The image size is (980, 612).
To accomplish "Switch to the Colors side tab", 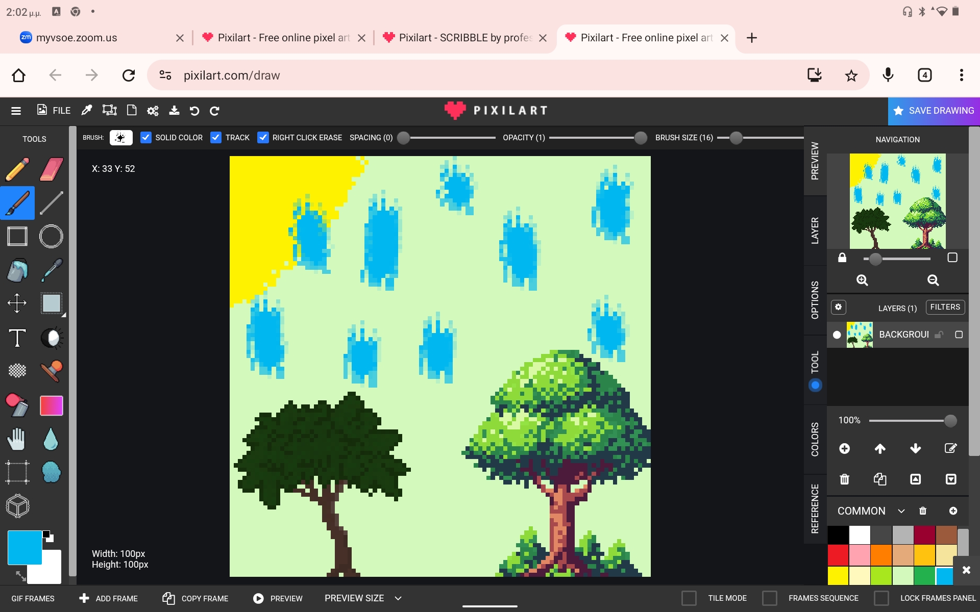I will pyautogui.click(x=815, y=439).
